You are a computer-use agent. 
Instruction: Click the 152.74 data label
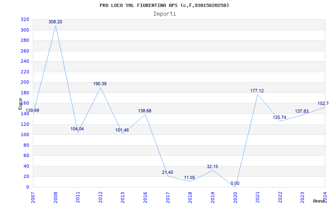click(323, 104)
